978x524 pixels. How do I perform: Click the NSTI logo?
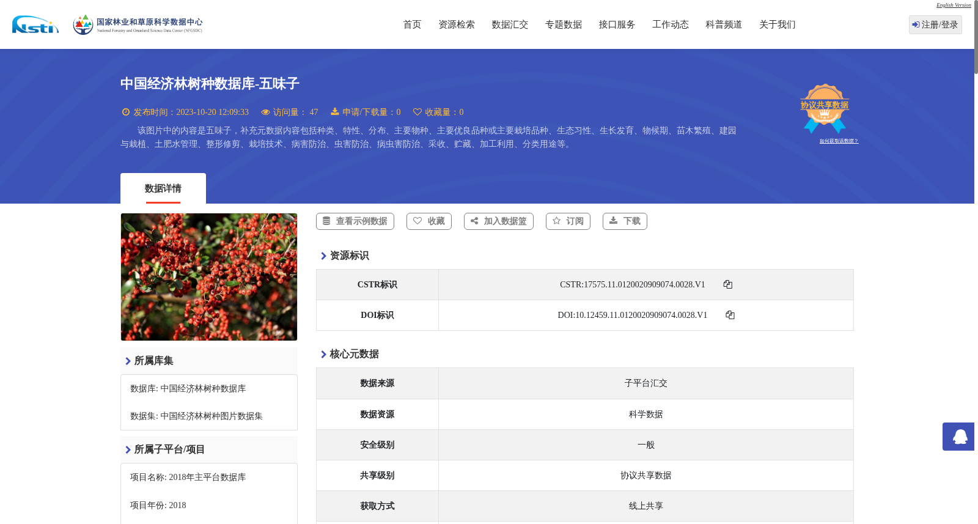point(35,24)
